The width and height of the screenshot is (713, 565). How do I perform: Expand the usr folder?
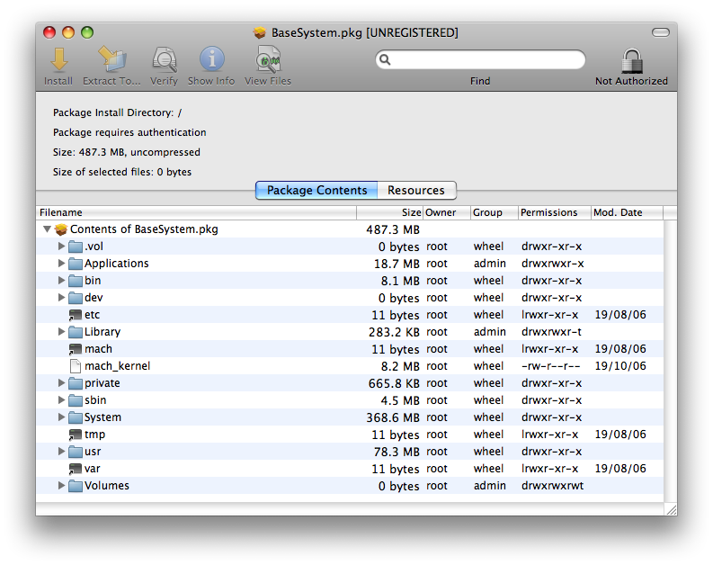tap(62, 452)
